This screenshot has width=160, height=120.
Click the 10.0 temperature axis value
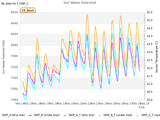pyautogui.click(x=149, y=100)
